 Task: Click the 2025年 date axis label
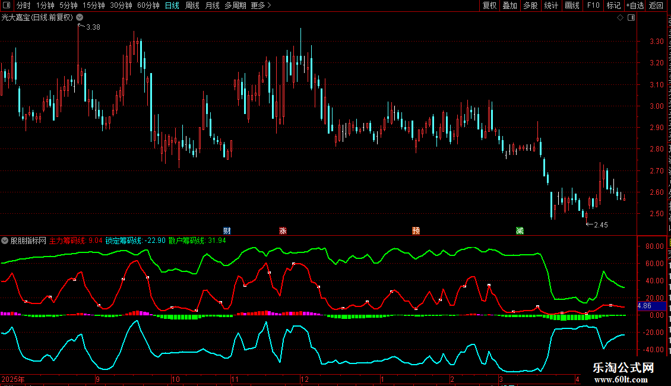[13, 379]
